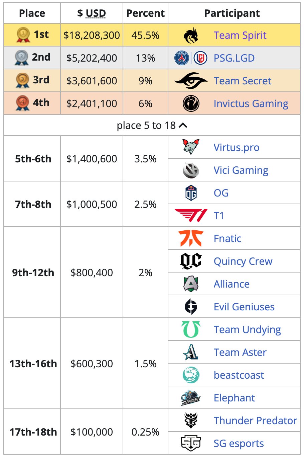Click the Team Secret eye logo
Screen dimensions: 304x458
coord(191,81)
